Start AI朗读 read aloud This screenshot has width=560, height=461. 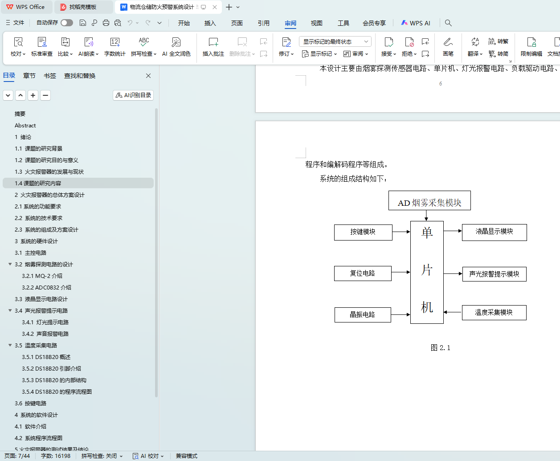click(x=88, y=47)
